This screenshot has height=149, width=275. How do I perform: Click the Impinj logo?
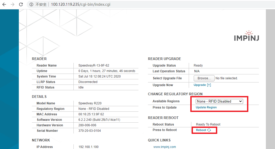tap(247, 36)
